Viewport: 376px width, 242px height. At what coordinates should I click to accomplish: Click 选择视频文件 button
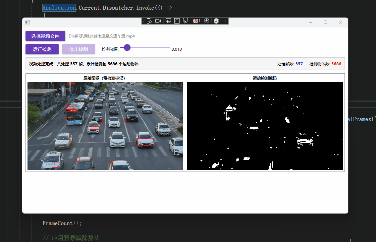coord(45,36)
